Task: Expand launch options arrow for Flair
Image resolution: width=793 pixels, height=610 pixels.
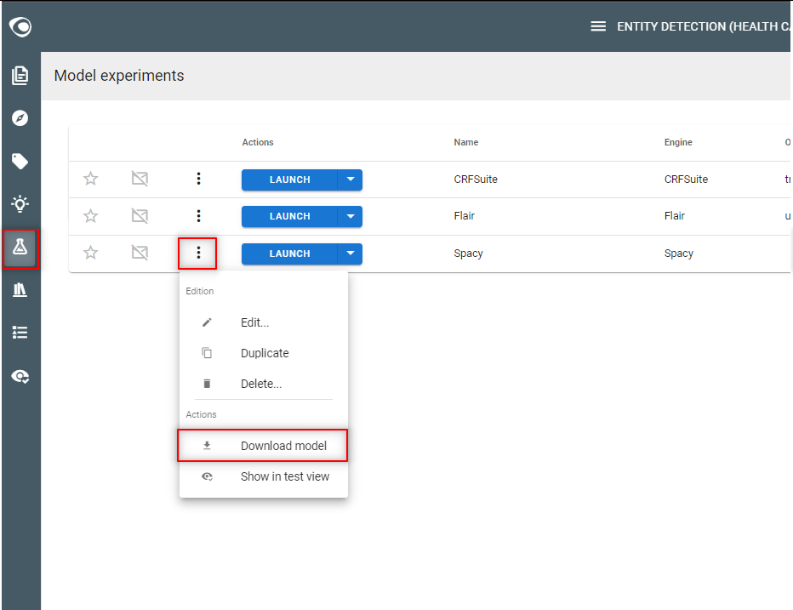Action: [351, 216]
